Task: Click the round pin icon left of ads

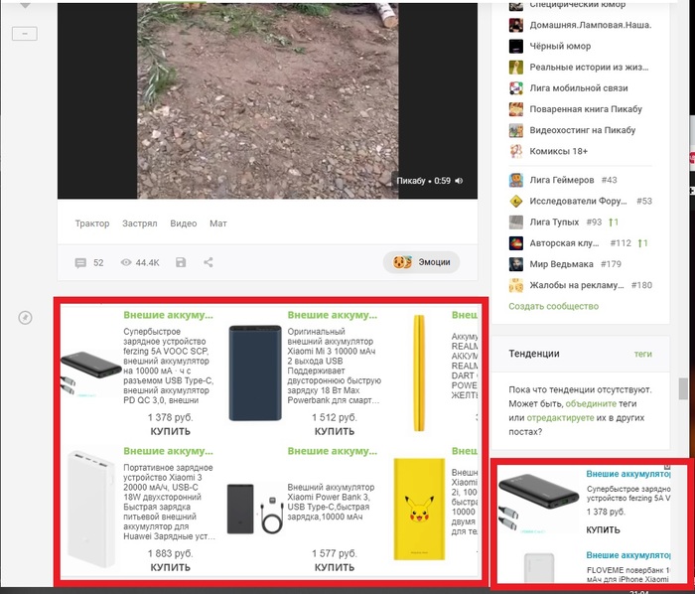Action: 25,318
